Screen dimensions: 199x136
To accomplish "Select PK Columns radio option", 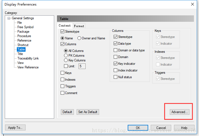I will pos(66,56).
